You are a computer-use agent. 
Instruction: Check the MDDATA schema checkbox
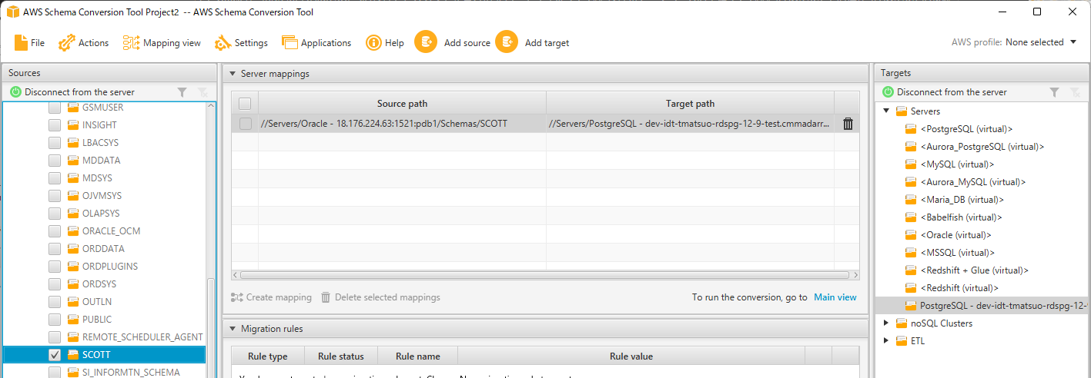(55, 161)
